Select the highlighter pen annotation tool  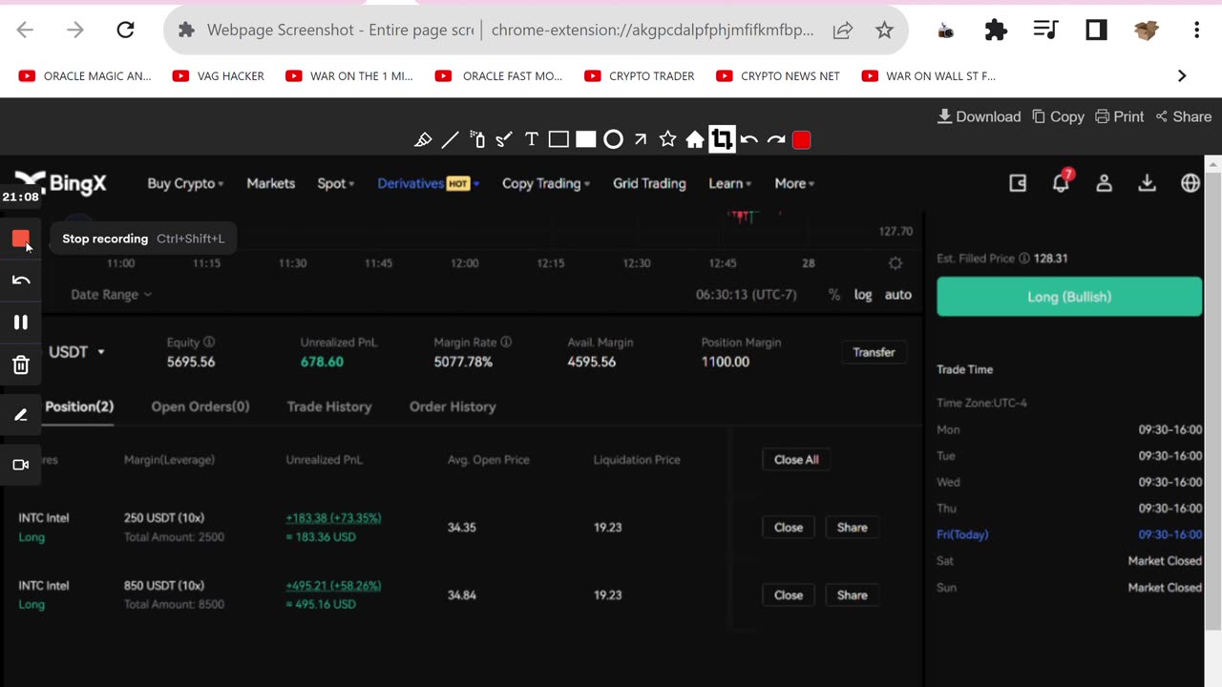423,140
